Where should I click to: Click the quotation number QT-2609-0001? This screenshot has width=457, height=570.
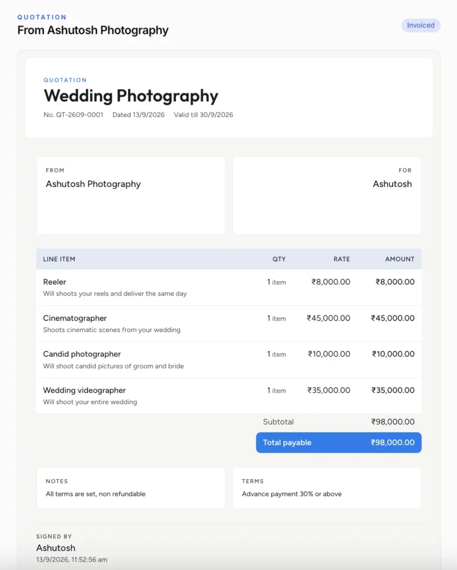click(x=73, y=115)
